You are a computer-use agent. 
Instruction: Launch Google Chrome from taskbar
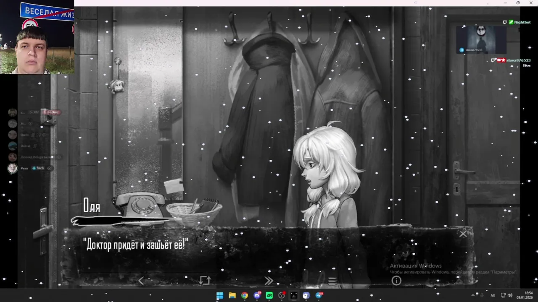[245, 295]
